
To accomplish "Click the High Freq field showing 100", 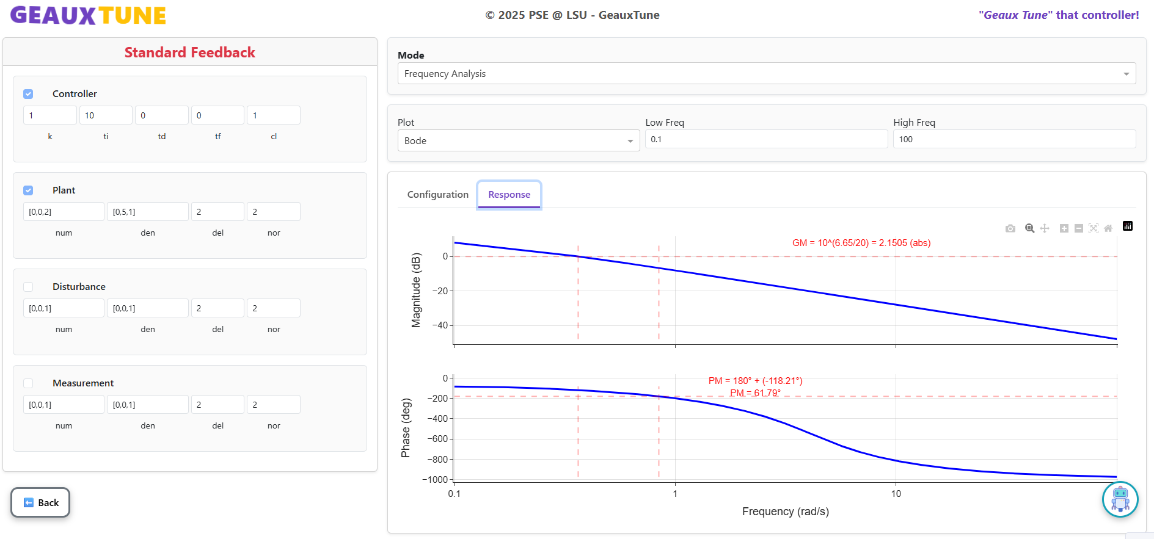I will tap(1014, 139).
